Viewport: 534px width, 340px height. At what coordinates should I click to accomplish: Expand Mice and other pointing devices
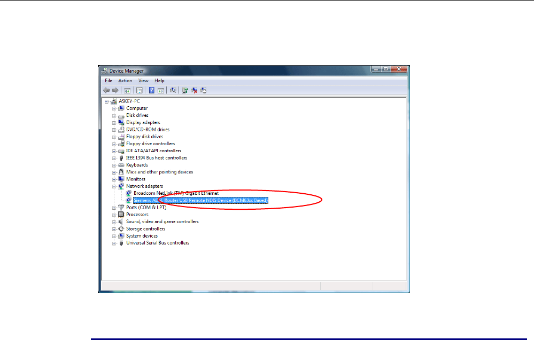[x=114, y=172]
